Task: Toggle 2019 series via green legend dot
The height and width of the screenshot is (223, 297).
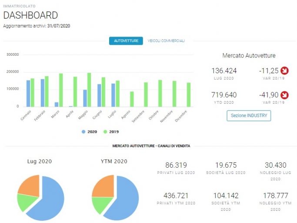Action: click(x=105, y=132)
